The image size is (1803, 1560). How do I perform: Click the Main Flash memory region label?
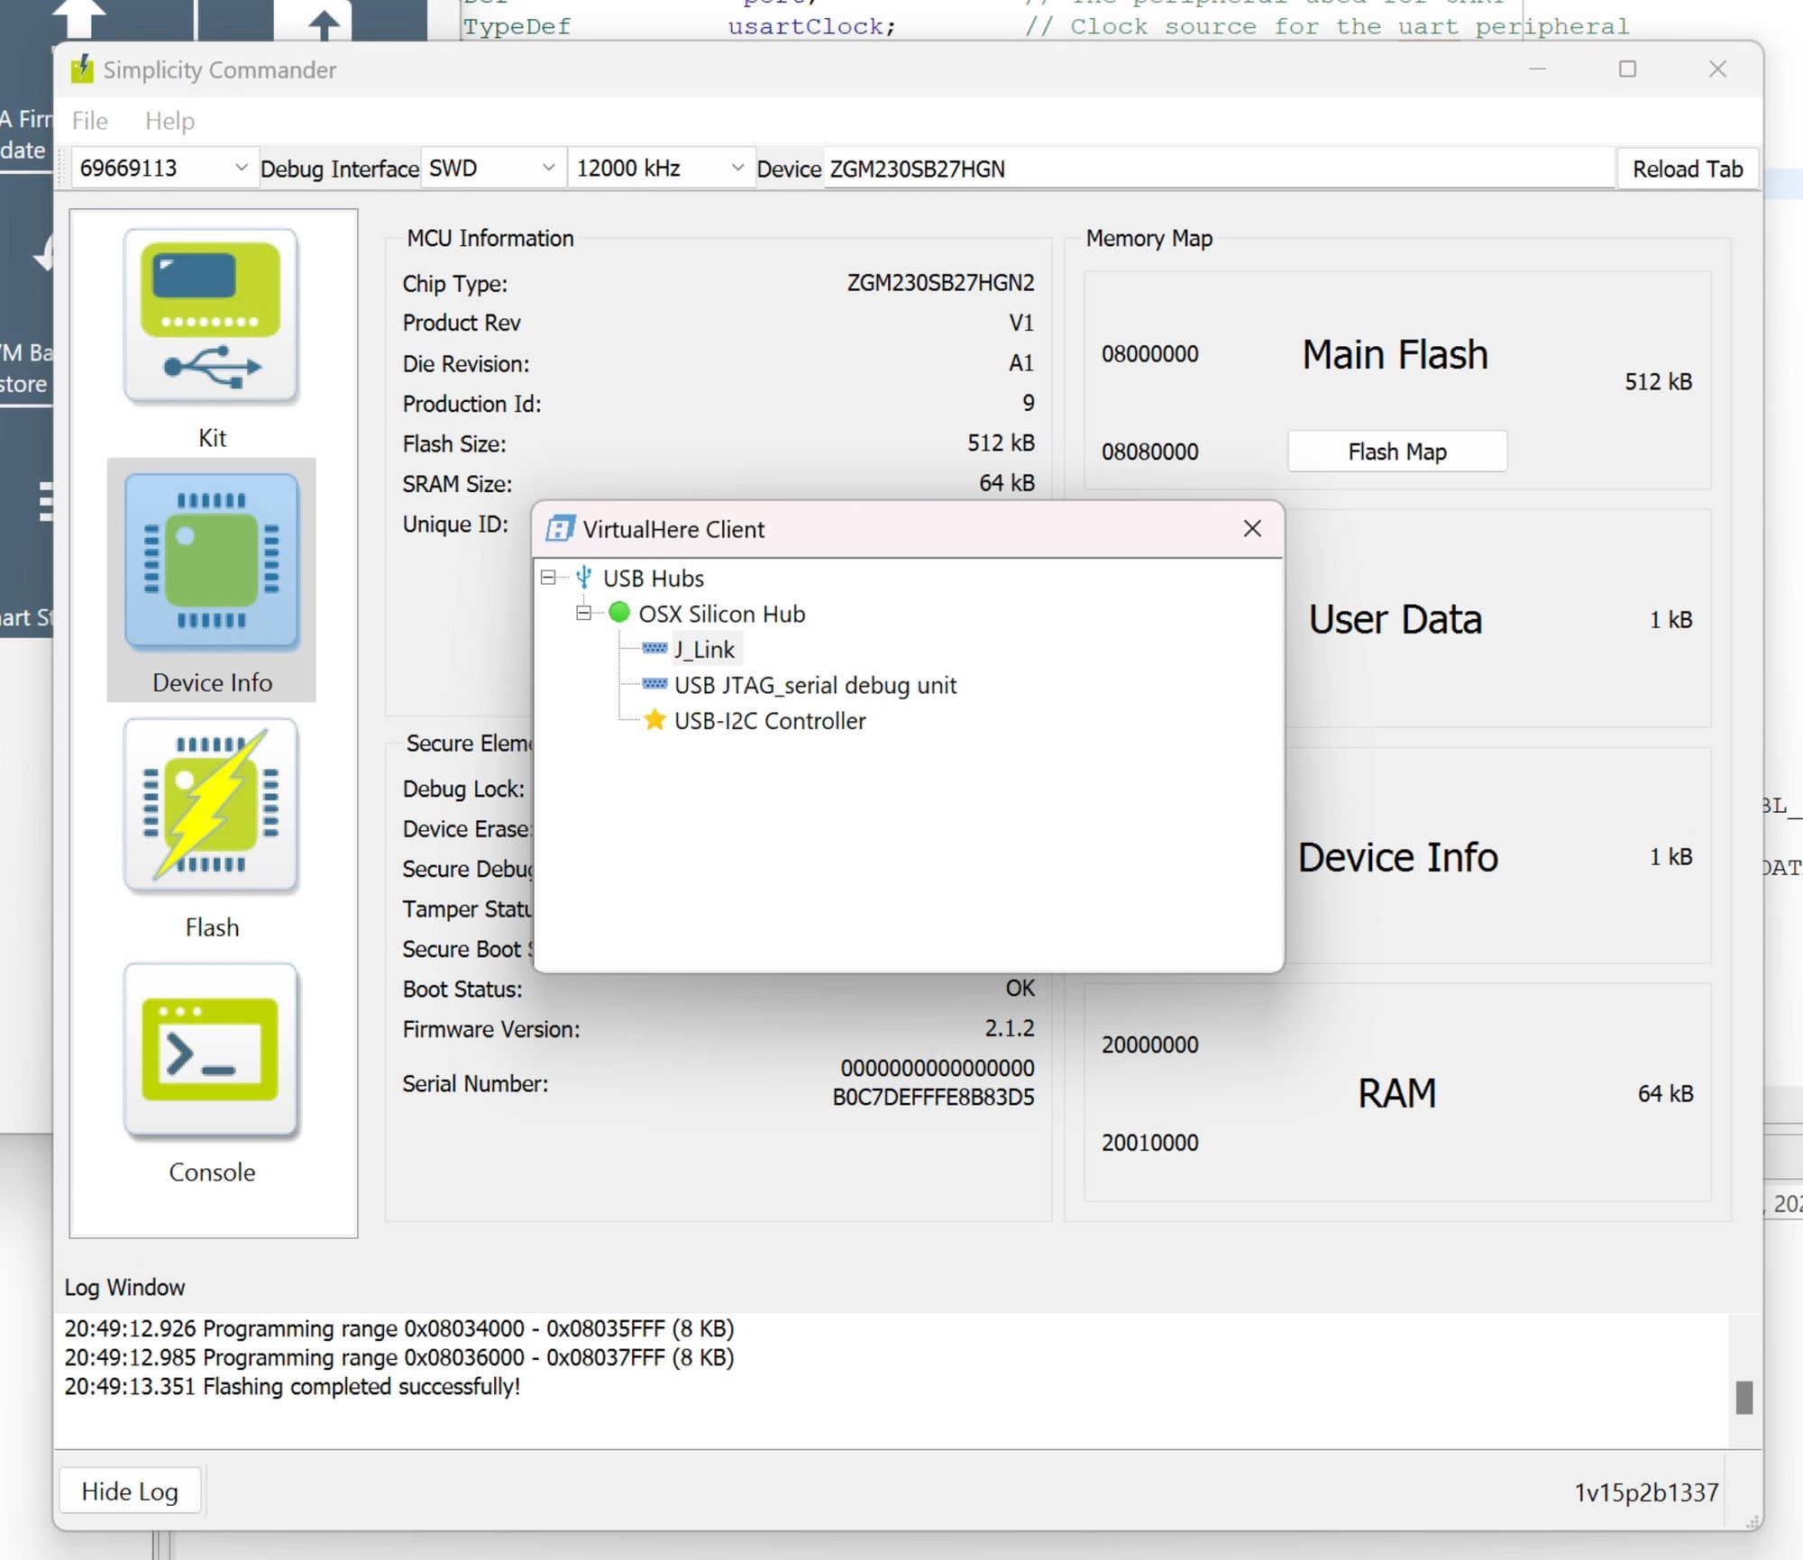pos(1396,354)
